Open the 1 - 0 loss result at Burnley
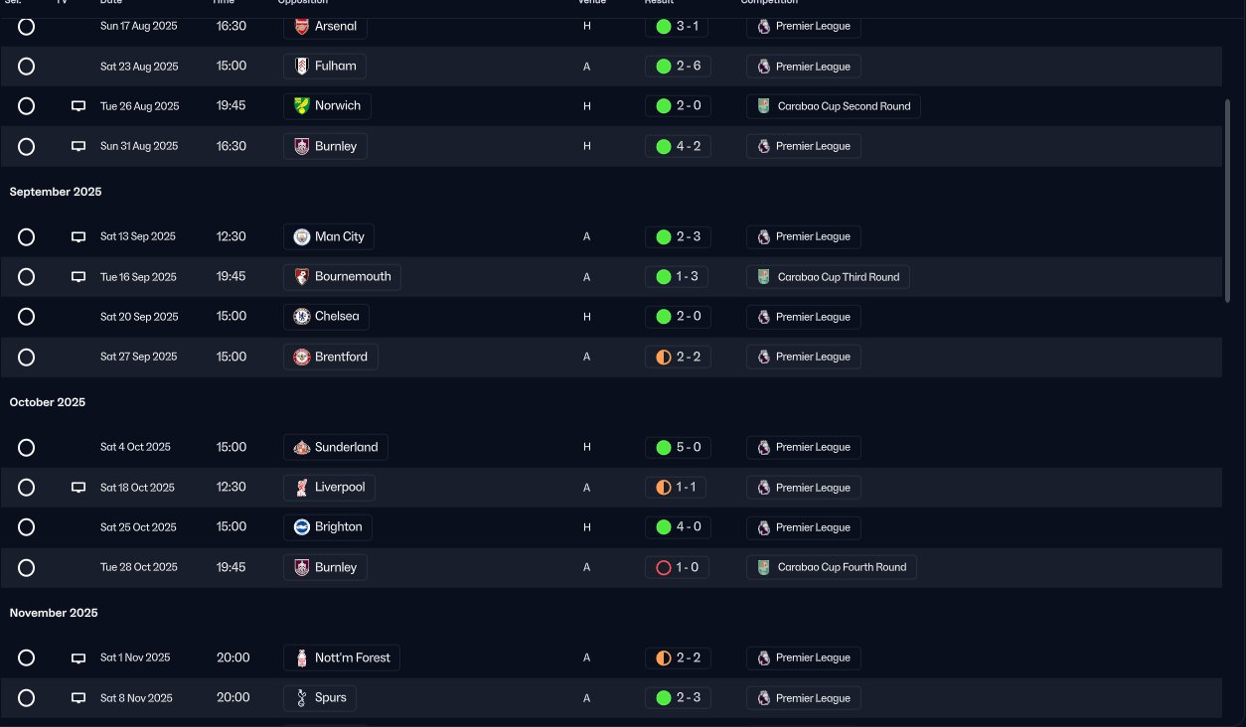 coord(677,568)
